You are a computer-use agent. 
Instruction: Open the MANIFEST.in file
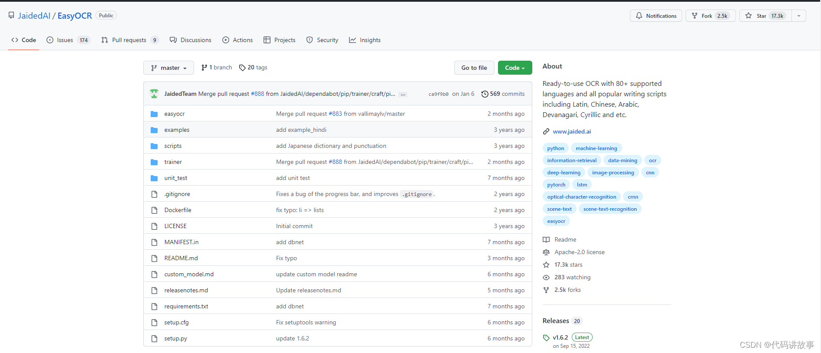(181, 242)
